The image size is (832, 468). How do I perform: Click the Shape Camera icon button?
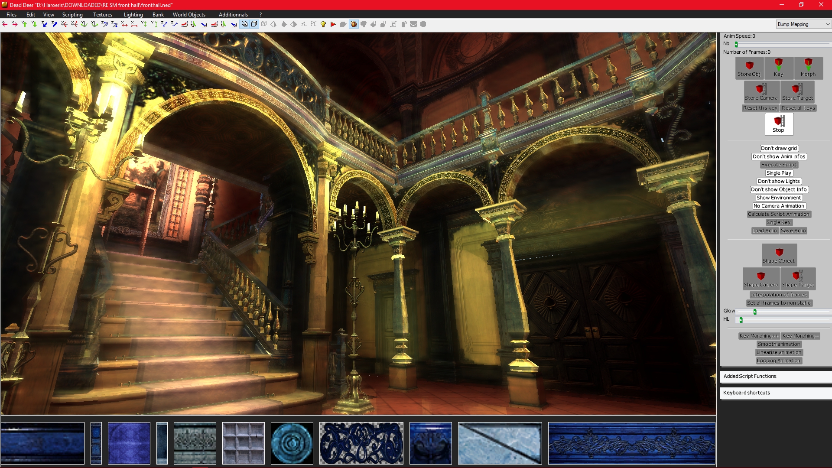tap(761, 279)
